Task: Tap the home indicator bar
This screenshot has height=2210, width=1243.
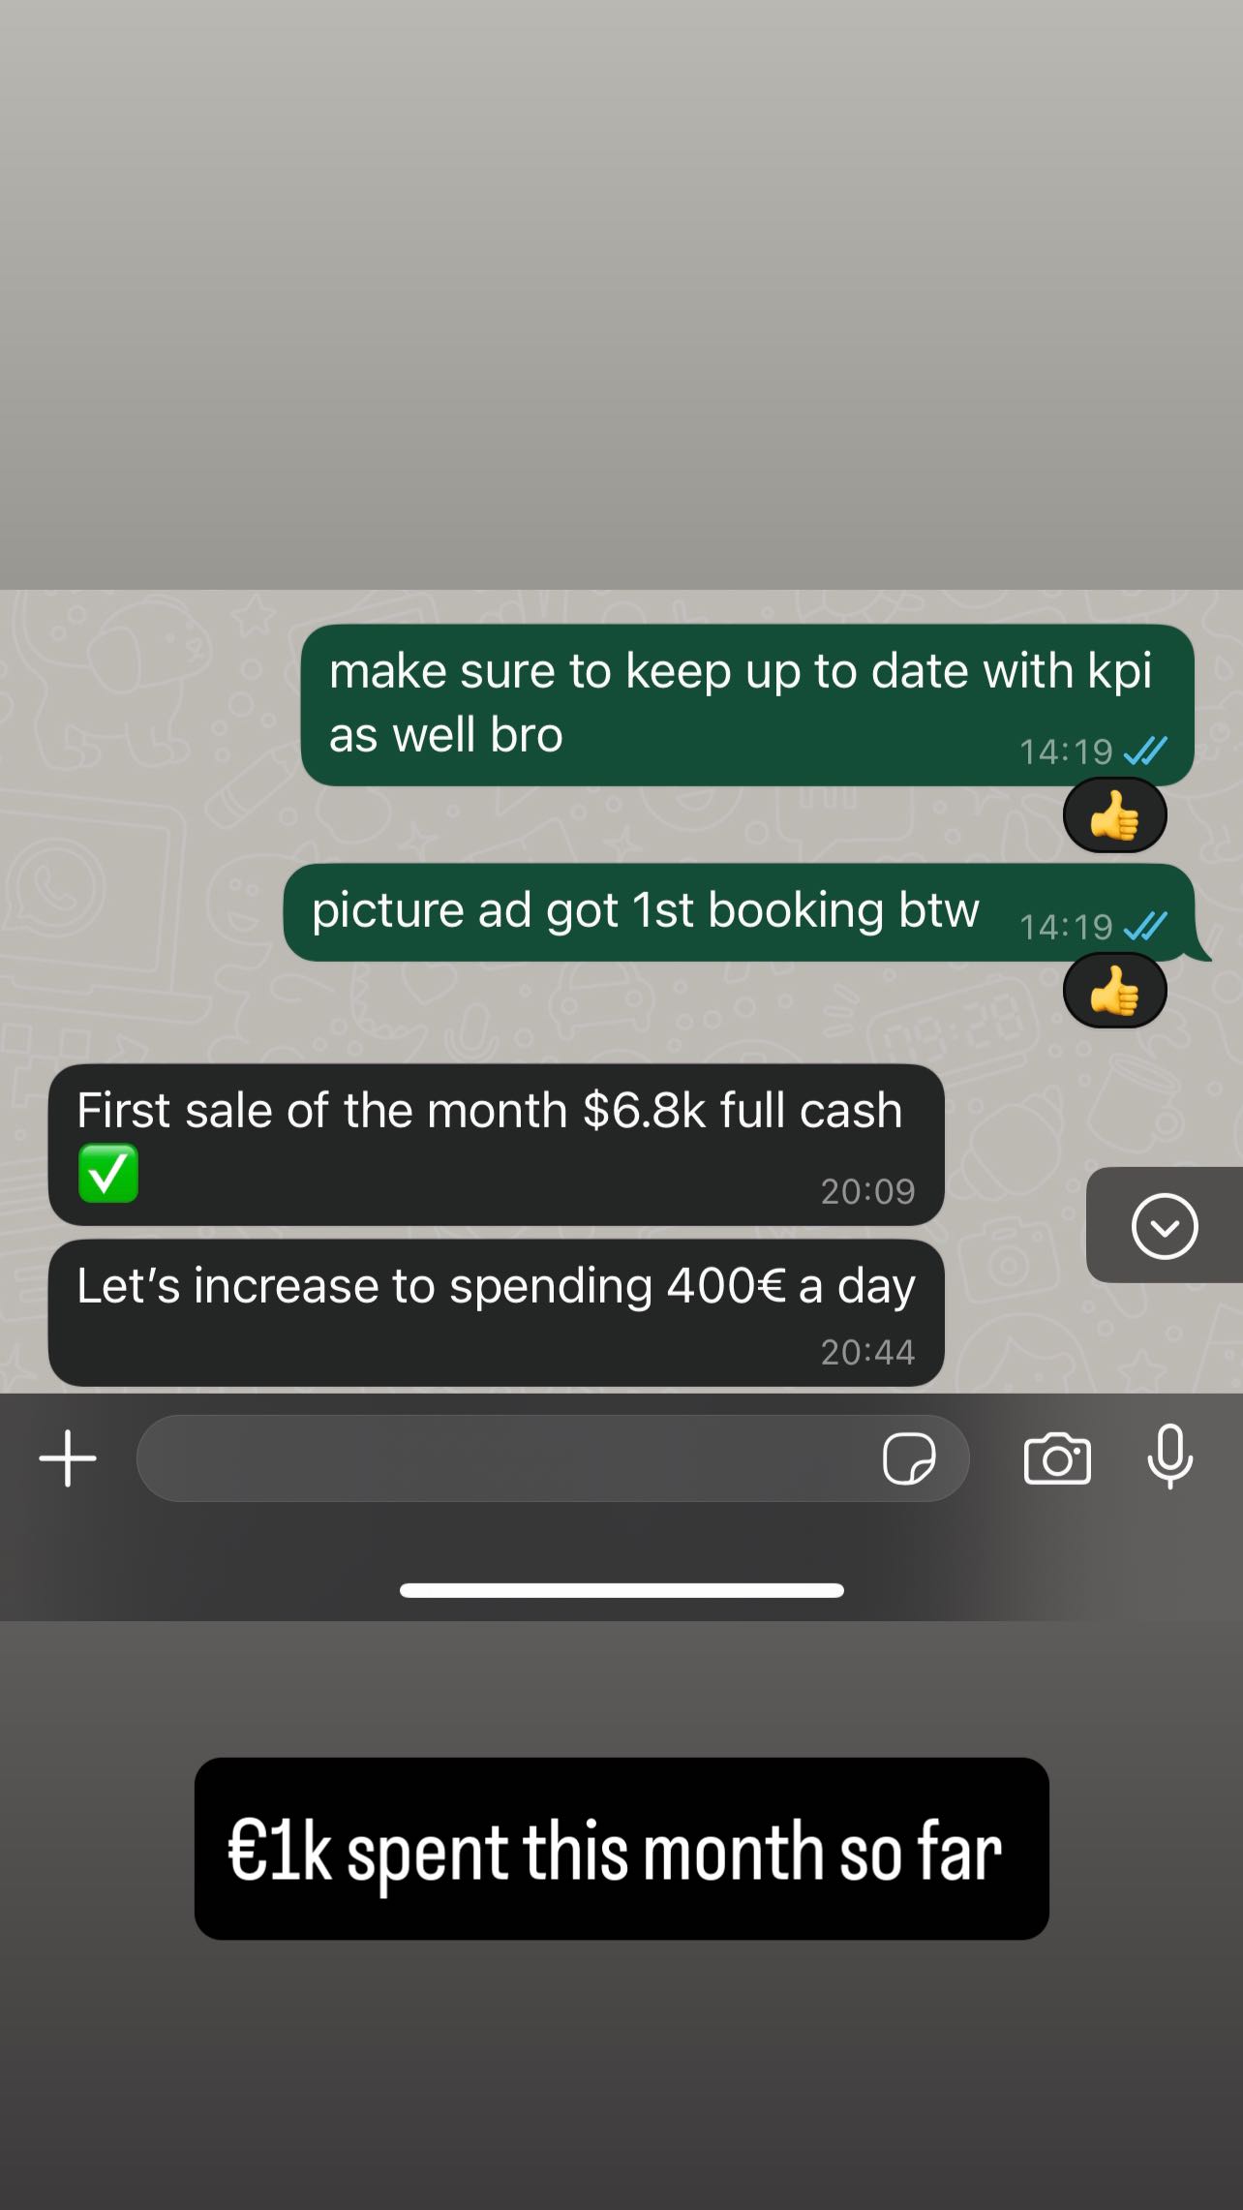Action: 621,1590
